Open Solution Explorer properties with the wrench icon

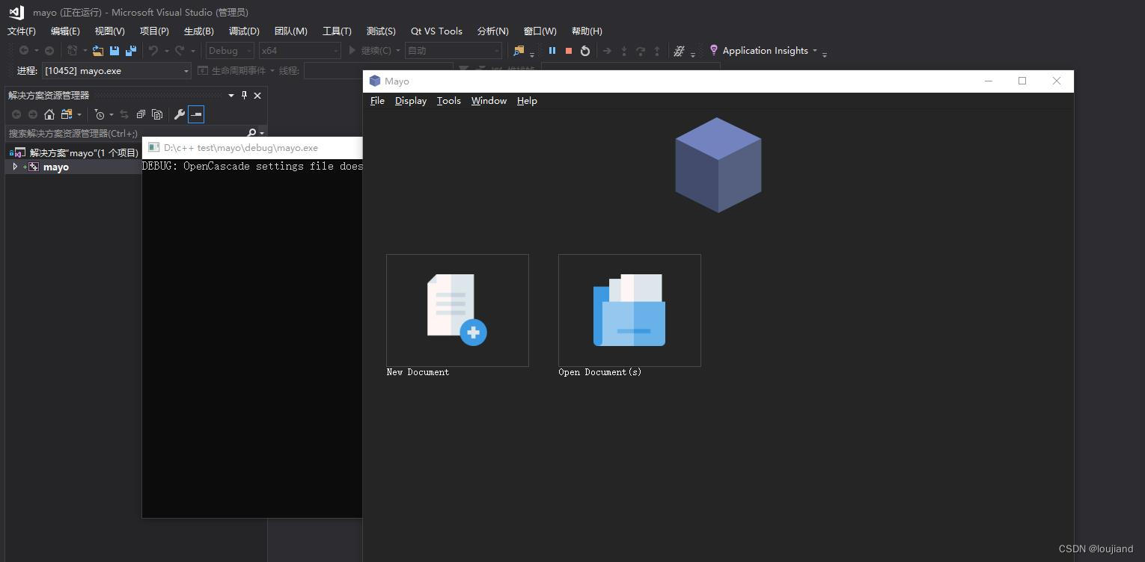pos(180,114)
